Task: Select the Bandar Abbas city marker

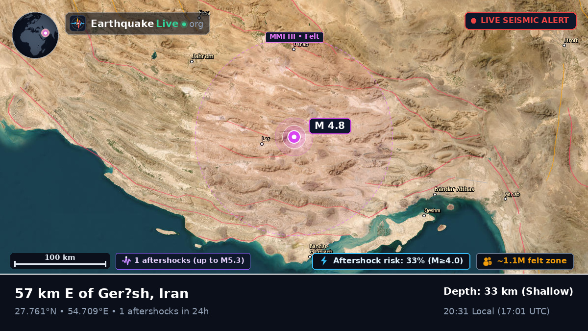Action: click(435, 195)
